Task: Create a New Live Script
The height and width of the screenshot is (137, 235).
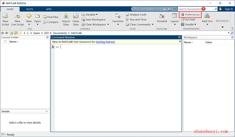Action: point(18,19)
